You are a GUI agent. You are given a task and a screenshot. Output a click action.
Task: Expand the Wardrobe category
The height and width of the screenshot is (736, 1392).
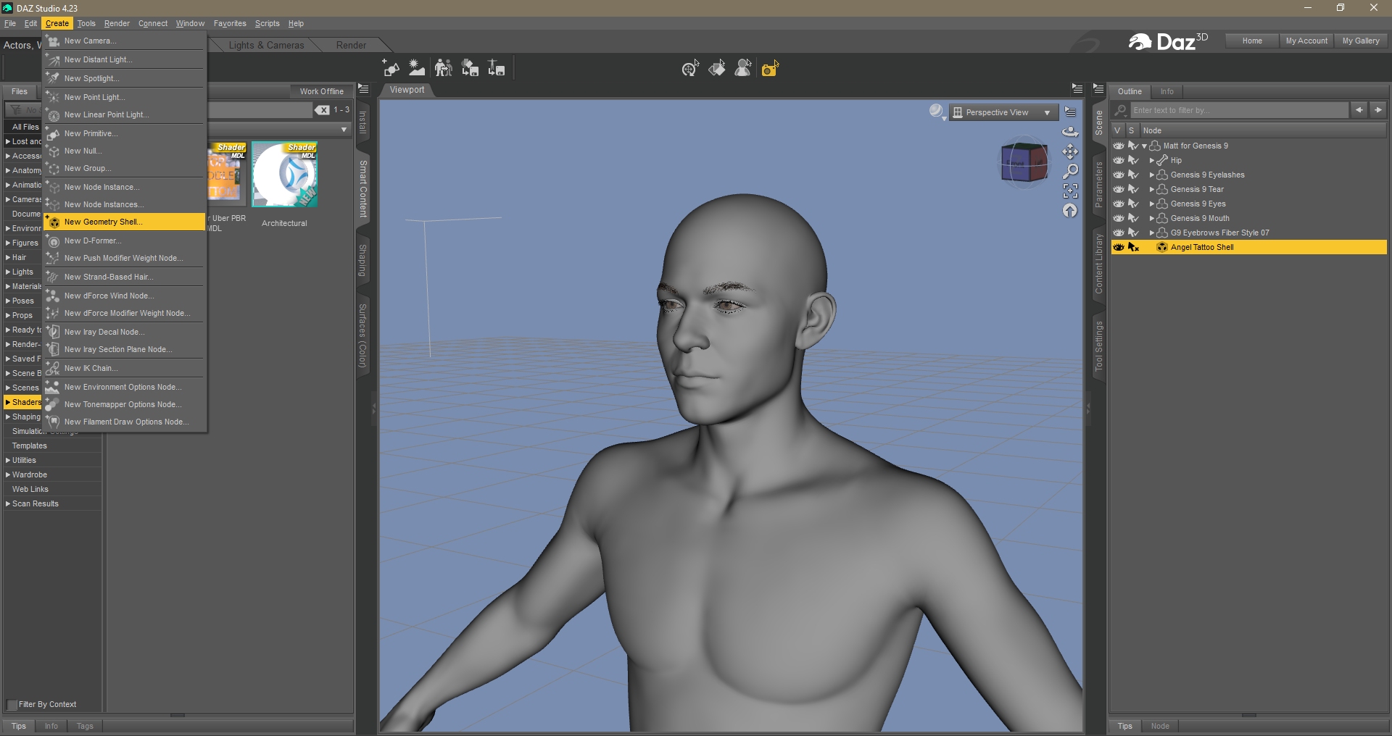coord(8,474)
